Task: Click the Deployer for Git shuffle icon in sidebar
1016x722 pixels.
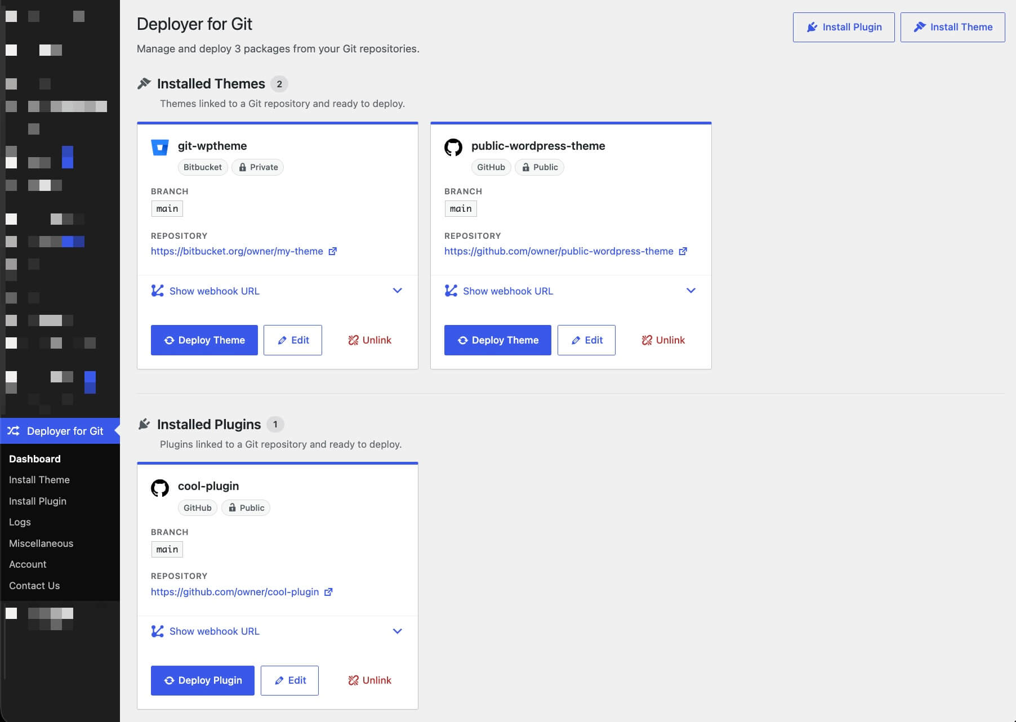Action: click(14, 431)
